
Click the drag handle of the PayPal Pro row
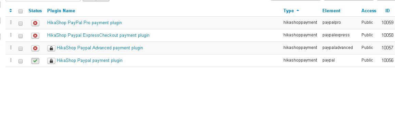coord(11,22)
